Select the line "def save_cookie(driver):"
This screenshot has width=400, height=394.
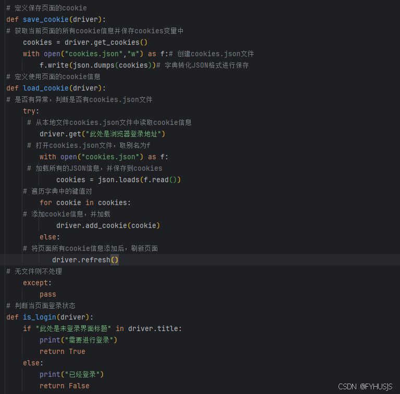56,19
